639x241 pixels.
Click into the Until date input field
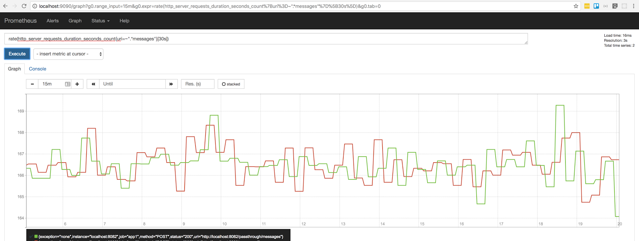pos(132,84)
